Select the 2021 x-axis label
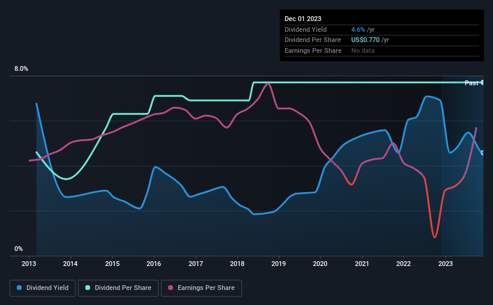This screenshot has width=493, height=305. pyautogui.click(x=362, y=264)
